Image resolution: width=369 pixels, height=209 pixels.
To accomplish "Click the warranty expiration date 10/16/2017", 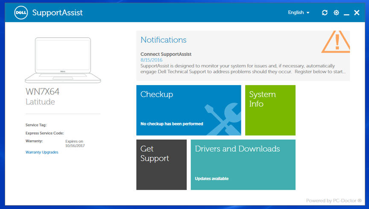I will click(75, 146).
